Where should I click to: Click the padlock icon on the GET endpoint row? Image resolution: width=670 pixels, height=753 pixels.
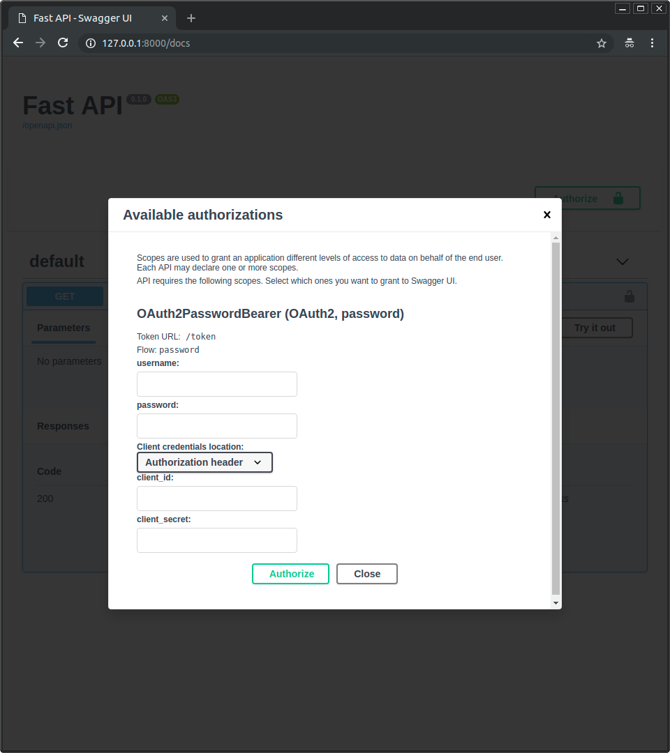(629, 296)
